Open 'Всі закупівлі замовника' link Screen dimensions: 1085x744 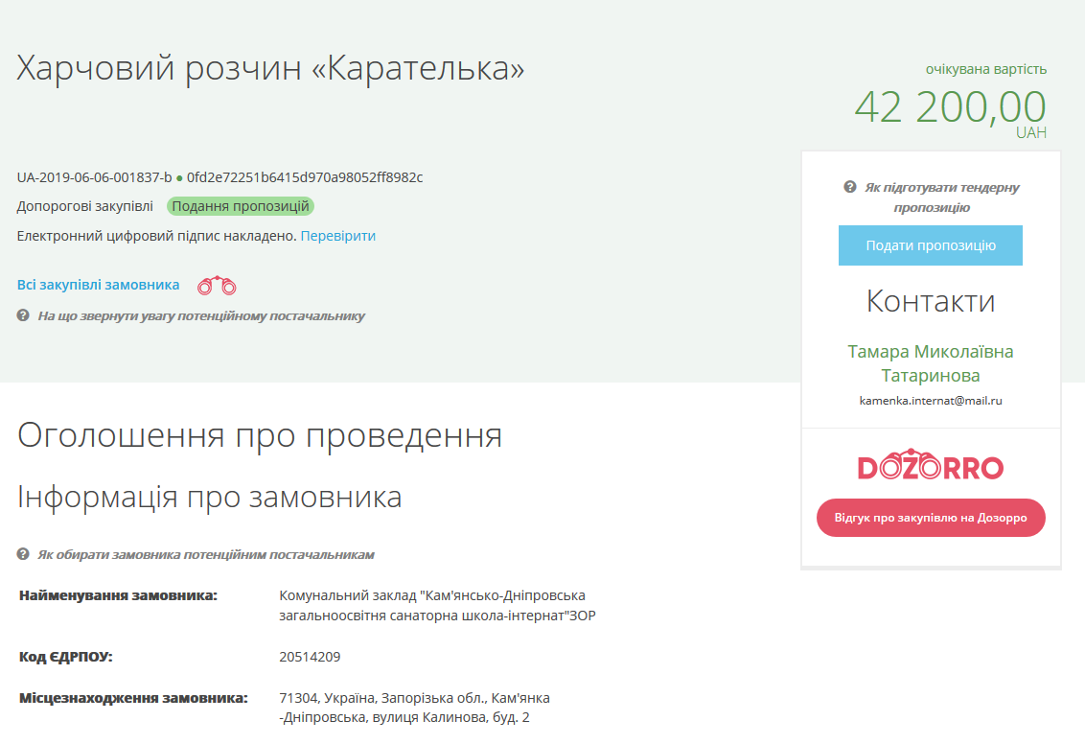point(98,285)
